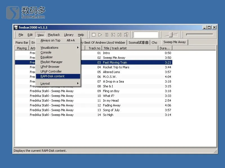
Task: Toggle Always on Top in View menu
Action: click(x=58, y=40)
